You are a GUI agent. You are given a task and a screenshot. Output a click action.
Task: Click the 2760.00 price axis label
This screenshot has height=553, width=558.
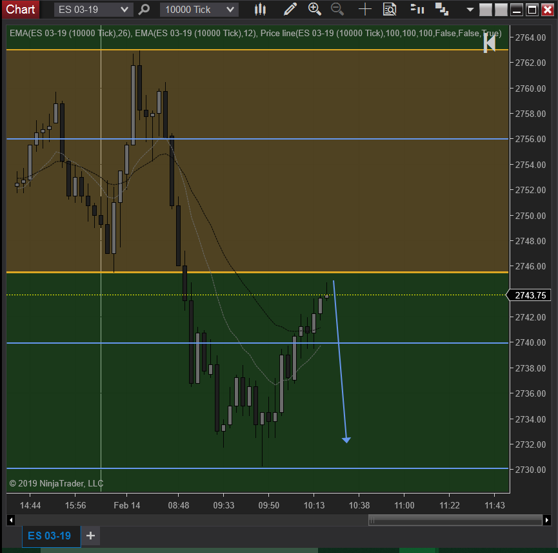[x=530, y=89]
